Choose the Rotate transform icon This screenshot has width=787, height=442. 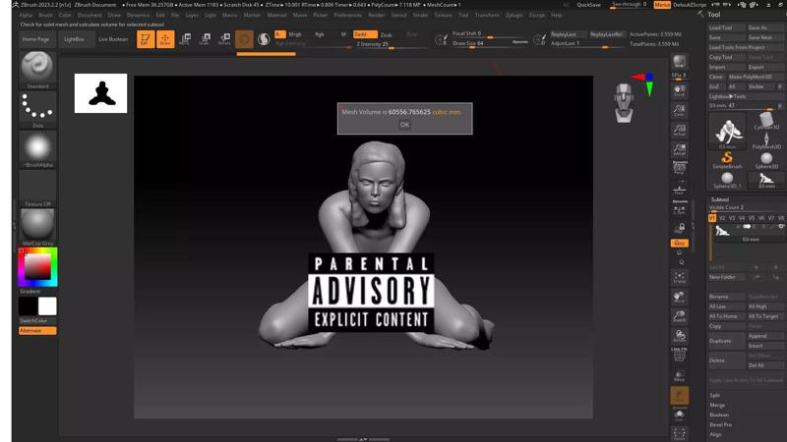(x=223, y=39)
